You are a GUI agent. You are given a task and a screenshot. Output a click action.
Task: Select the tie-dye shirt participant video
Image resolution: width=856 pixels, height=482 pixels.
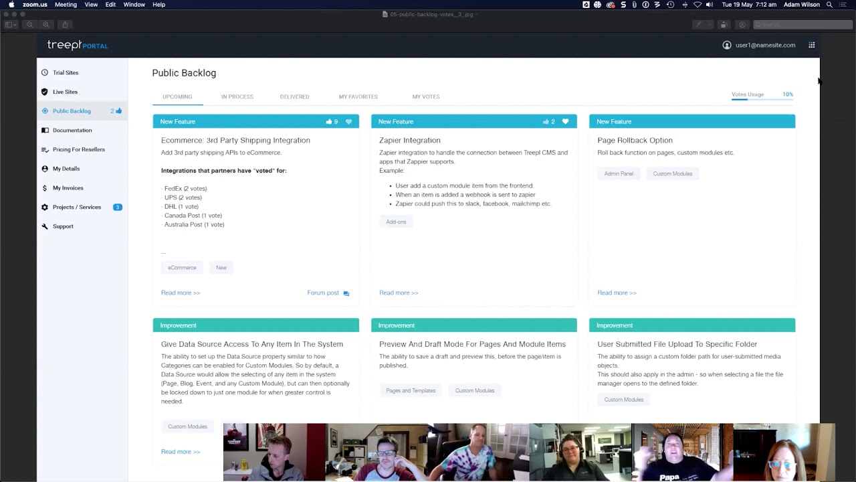(478, 452)
